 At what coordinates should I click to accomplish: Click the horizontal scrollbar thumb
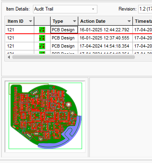(x=73, y=57)
